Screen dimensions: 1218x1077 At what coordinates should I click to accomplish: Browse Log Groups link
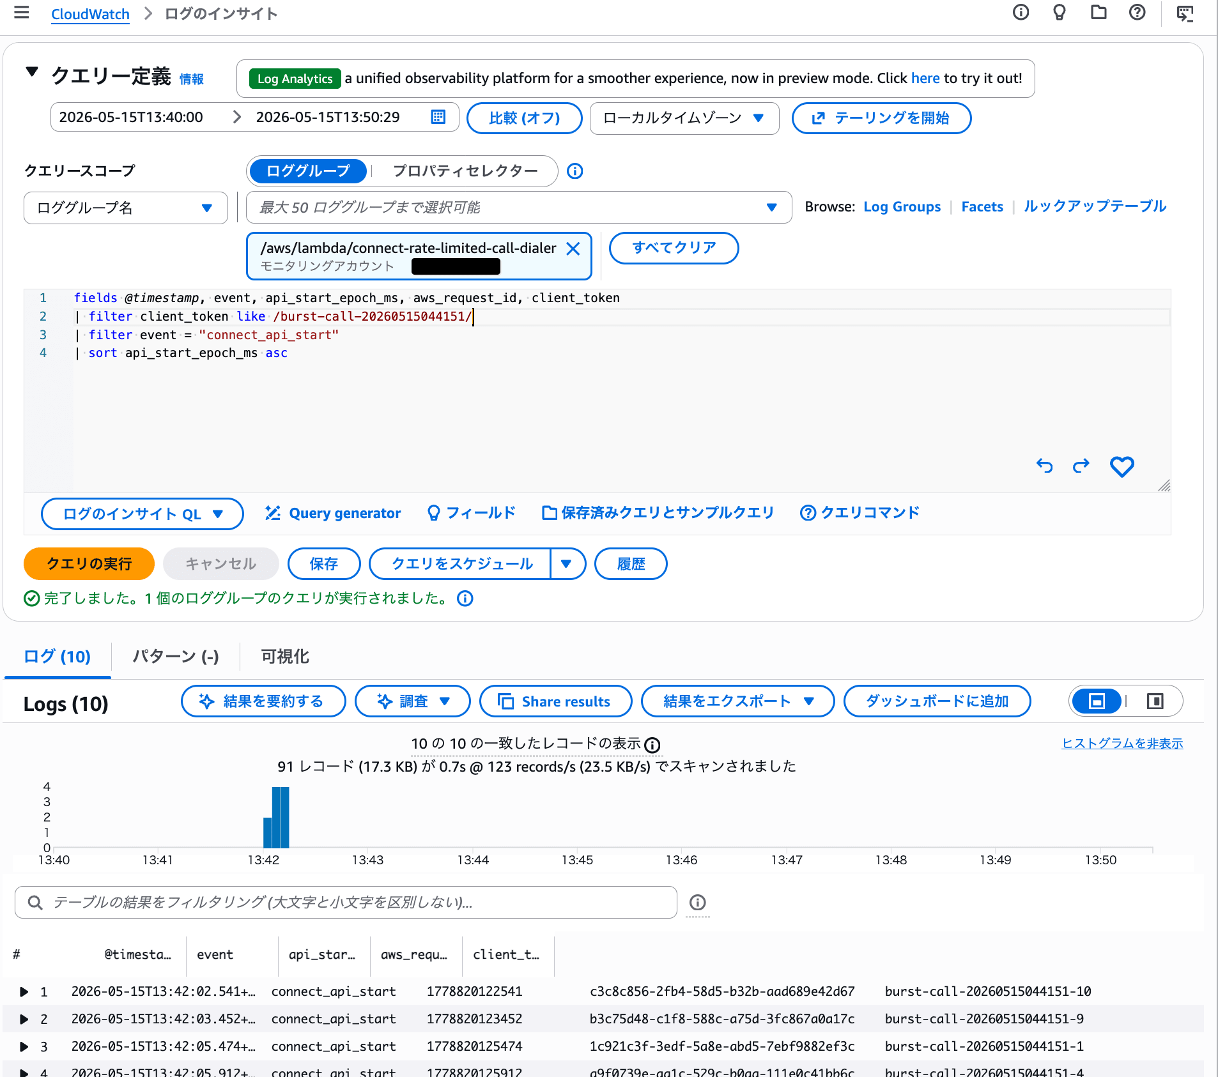[902, 207]
